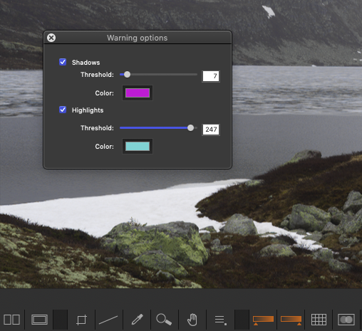The image size is (362, 331).
Task: Select the single image view icon
Action: pyautogui.click(x=39, y=320)
